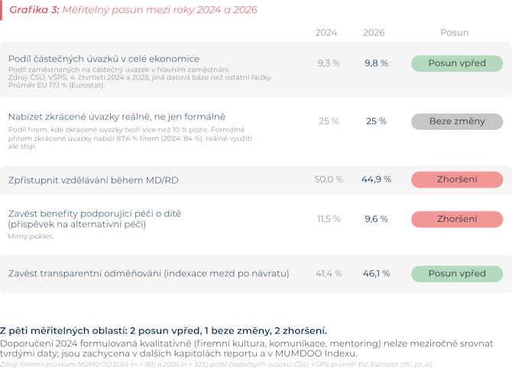Click the Posun column header
Viewport: 512px width, 368px height.
(454, 33)
